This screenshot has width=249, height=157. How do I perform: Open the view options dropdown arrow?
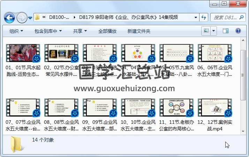(214, 31)
